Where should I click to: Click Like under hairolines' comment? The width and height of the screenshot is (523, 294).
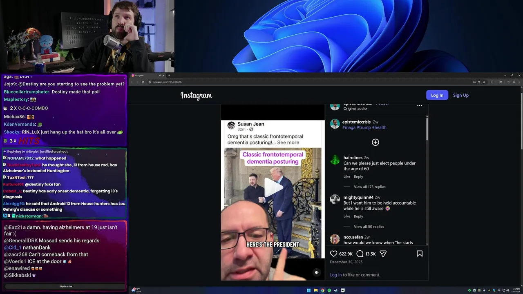347,176
